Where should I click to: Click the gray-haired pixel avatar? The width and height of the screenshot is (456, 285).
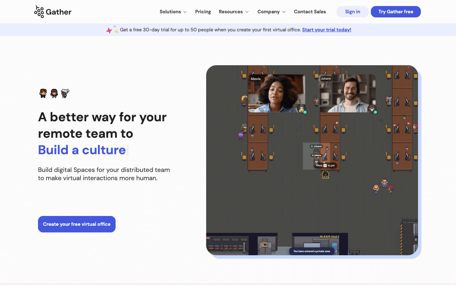click(65, 93)
